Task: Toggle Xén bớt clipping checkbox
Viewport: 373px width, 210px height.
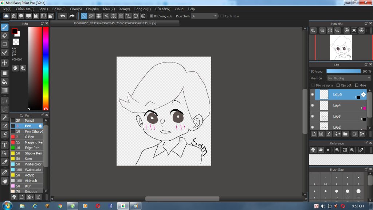Action: [x=338, y=85]
